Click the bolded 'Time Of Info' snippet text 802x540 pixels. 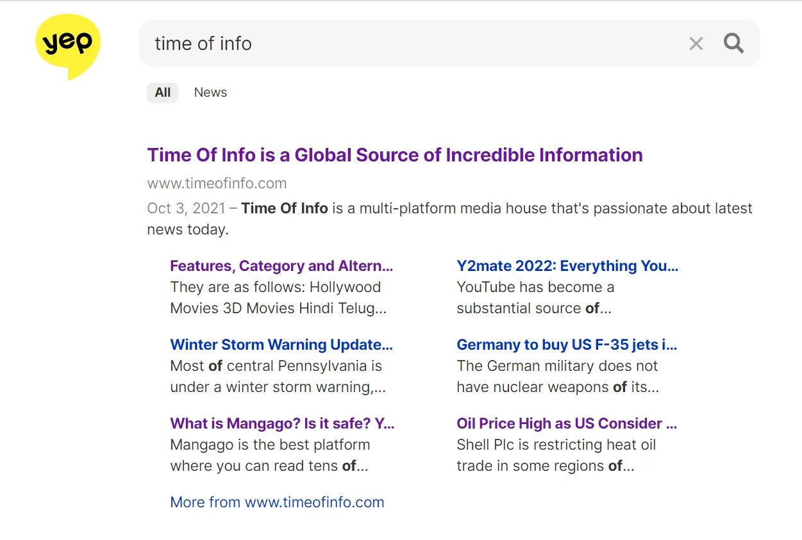(x=284, y=208)
